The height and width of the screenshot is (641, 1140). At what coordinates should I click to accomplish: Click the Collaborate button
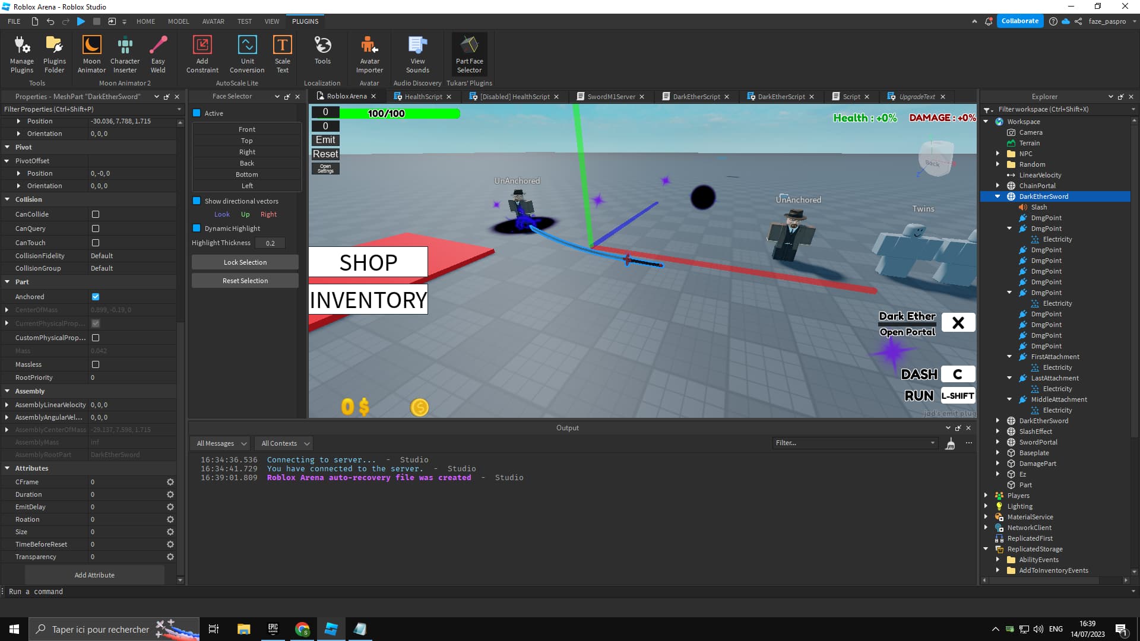point(1019,21)
